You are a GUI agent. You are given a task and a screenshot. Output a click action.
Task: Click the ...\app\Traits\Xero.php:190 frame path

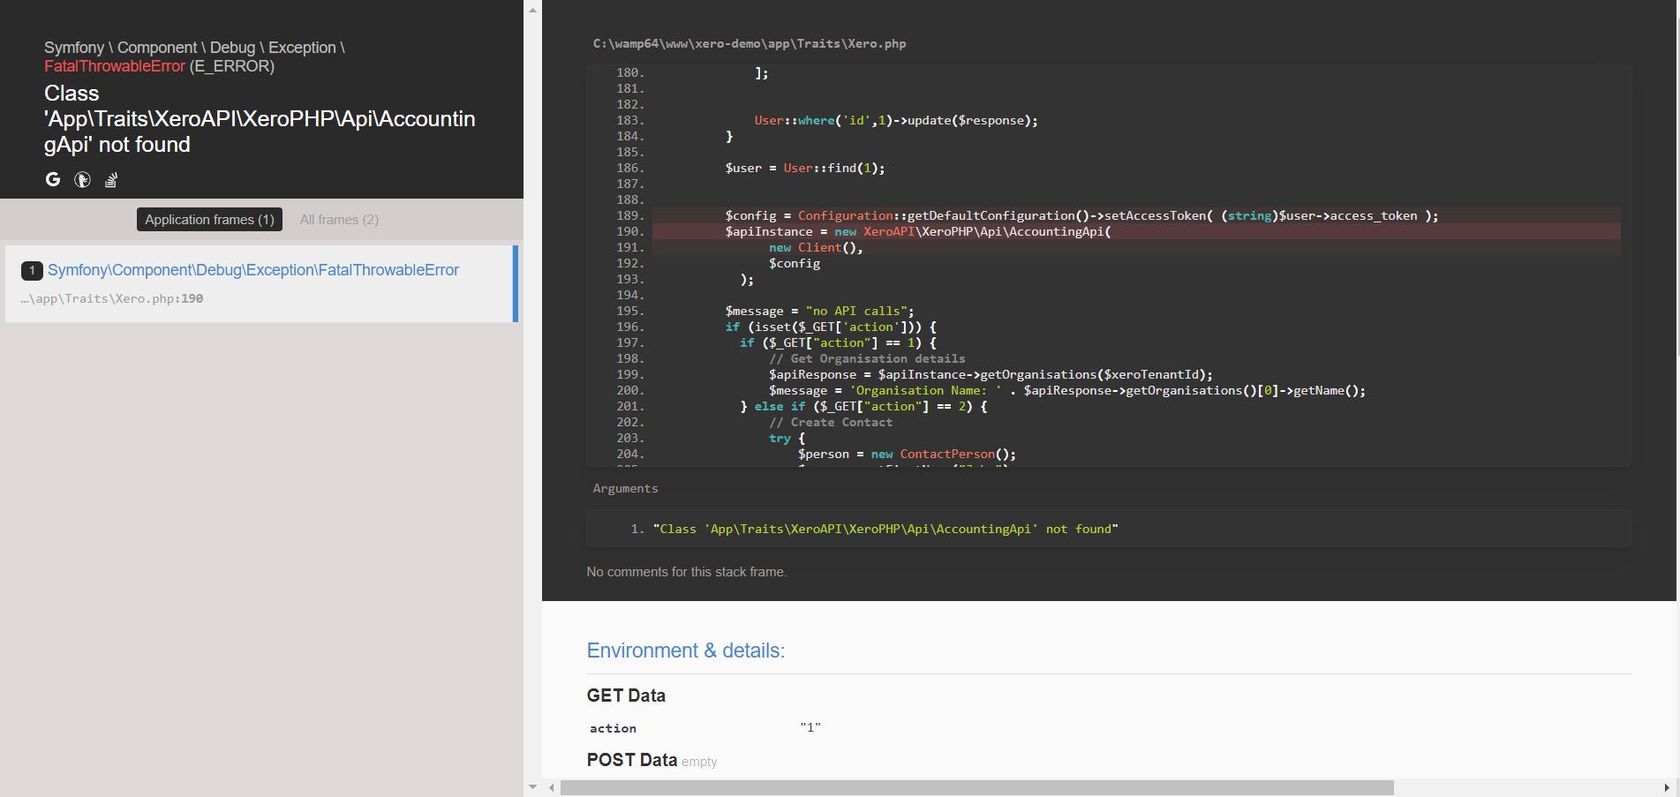click(x=112, y=299)
